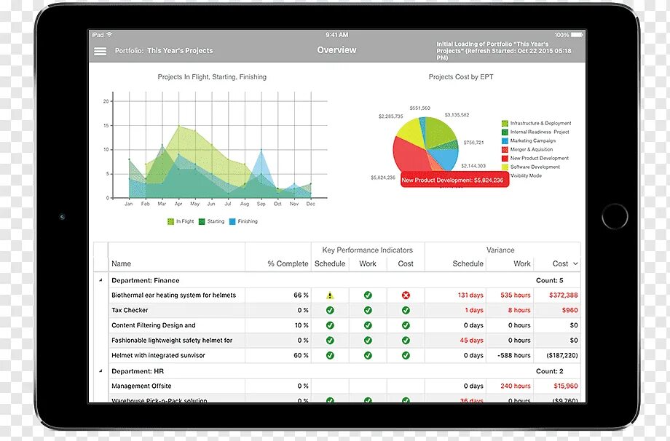Click the 240 hours work variance

[x=516, y=386]
